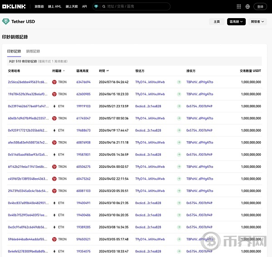Open receiver TBPxhV..dPHgATto in block 60506275 row

(199, 167)
